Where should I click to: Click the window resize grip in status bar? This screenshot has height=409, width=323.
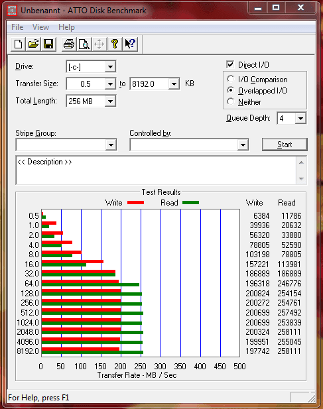pos(311,398)
